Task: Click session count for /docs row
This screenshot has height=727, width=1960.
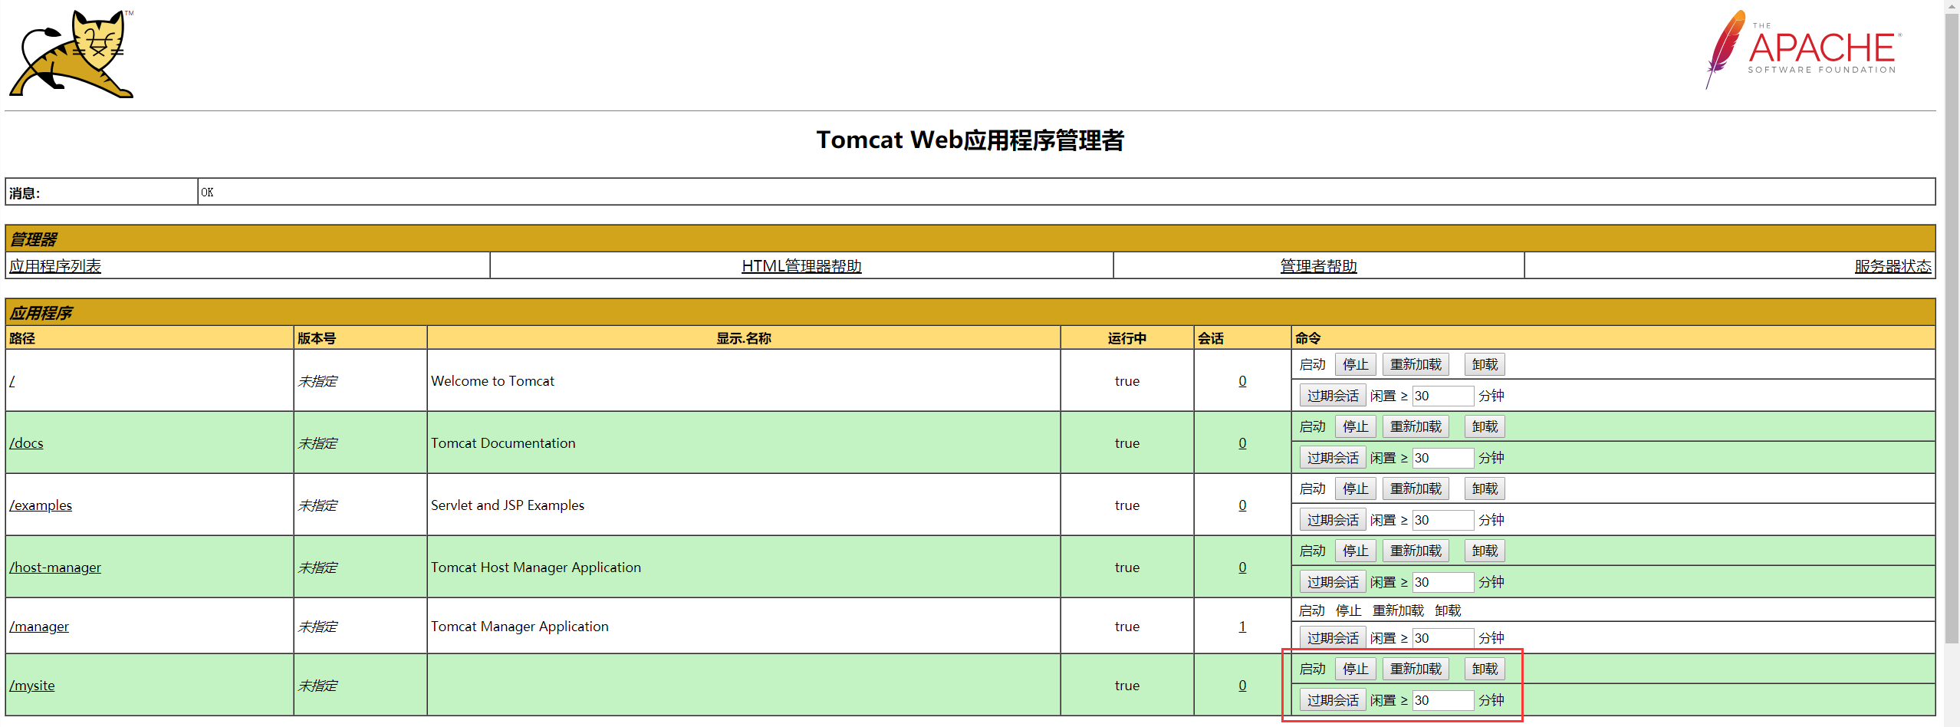Action: (x=1242, y=443)
